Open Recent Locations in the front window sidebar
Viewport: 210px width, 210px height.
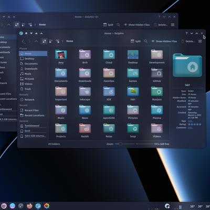(33, 115)
